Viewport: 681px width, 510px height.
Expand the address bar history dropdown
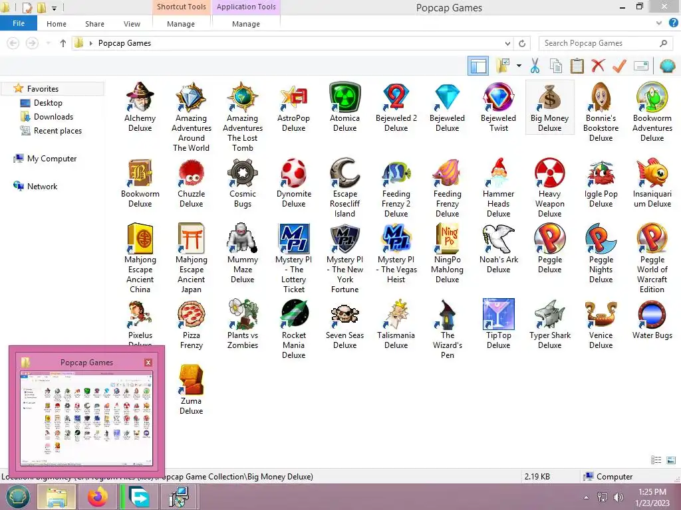(507, 43)
